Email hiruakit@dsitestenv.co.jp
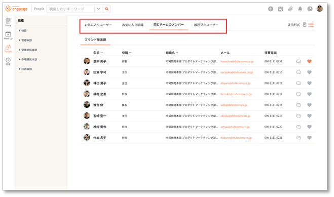The width and height of the screenshot is (334, 197). (236, 94)
